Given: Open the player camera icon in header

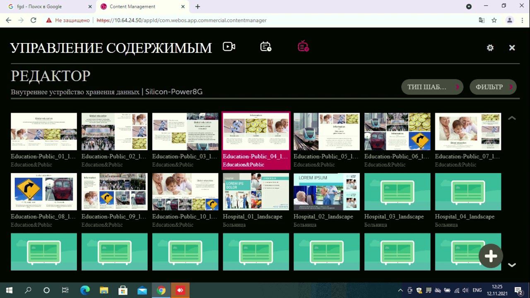Looking at the screenshot, I should [229, 47].
